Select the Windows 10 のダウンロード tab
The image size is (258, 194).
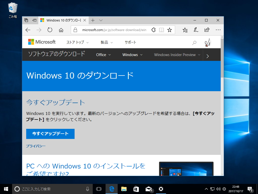62,20
